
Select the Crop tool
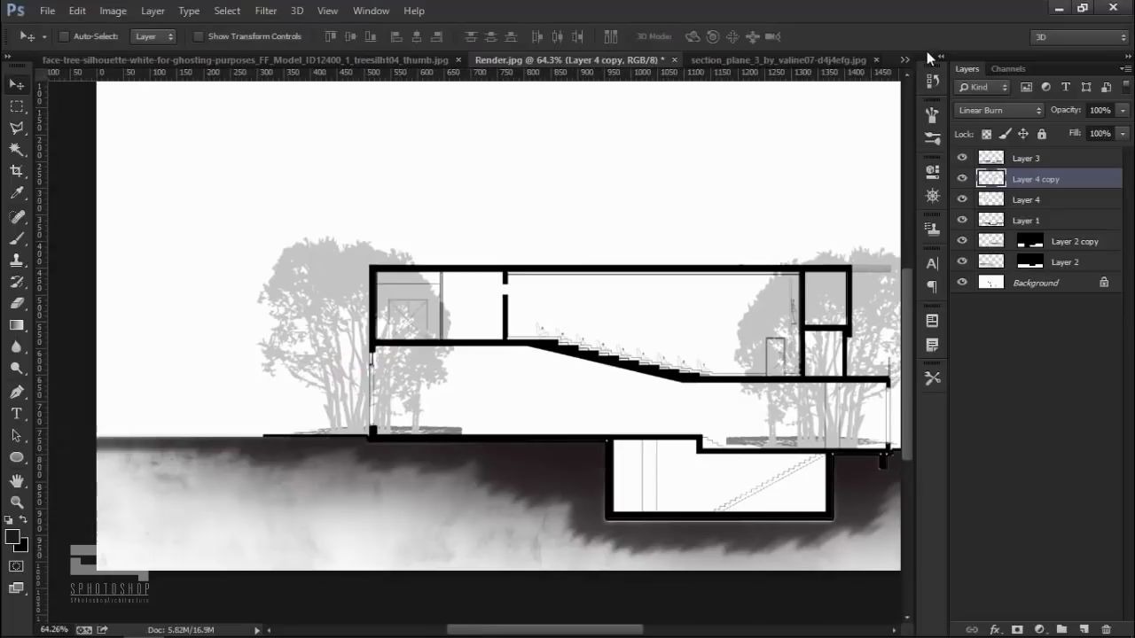pos(17,172)
